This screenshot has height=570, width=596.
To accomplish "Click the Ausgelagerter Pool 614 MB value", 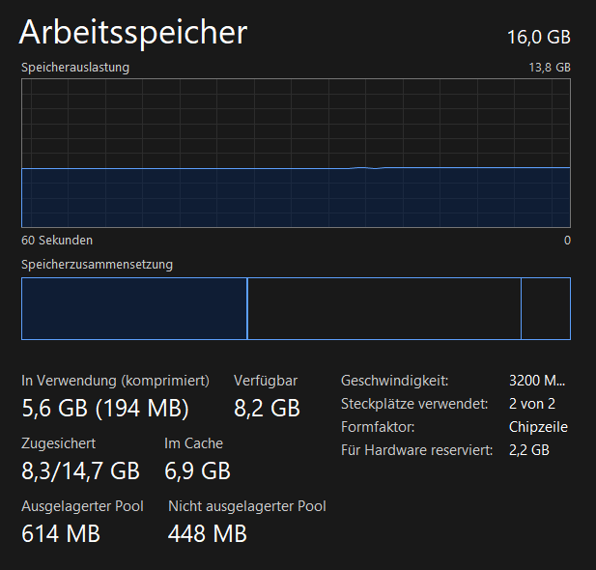I will pos(61,533).
